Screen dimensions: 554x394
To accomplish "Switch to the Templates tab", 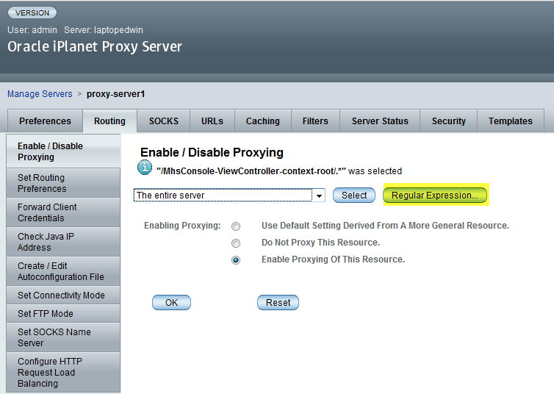I will pos(510,121).
